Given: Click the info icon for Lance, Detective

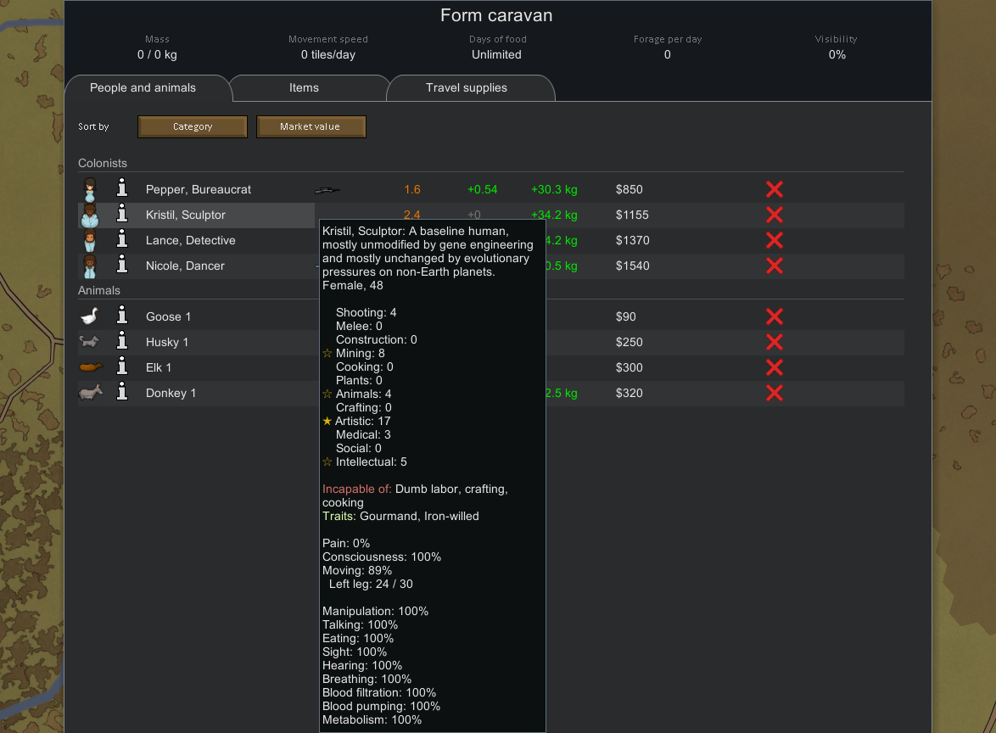Looking at the screenshot, I should click(x=122, y=240).
